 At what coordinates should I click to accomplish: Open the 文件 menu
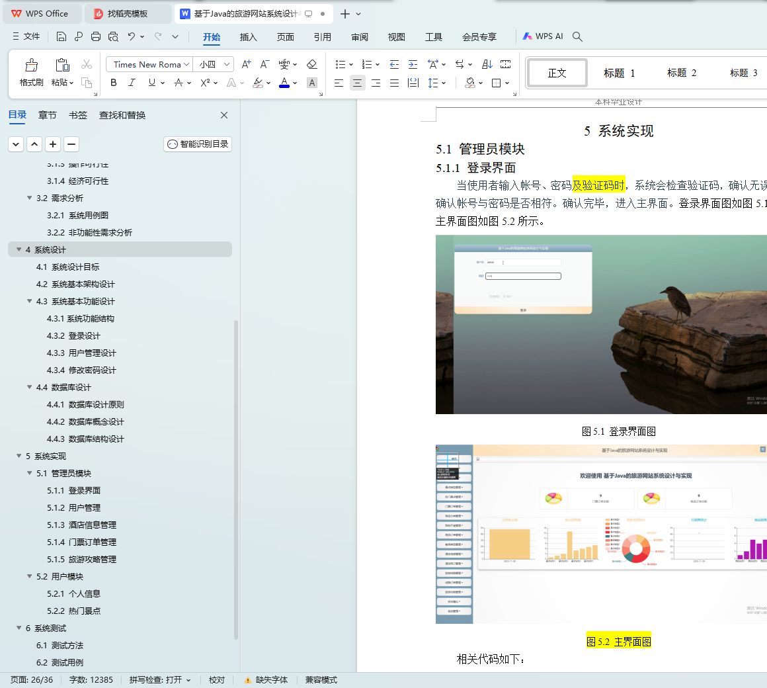click(x=26, y=36)
